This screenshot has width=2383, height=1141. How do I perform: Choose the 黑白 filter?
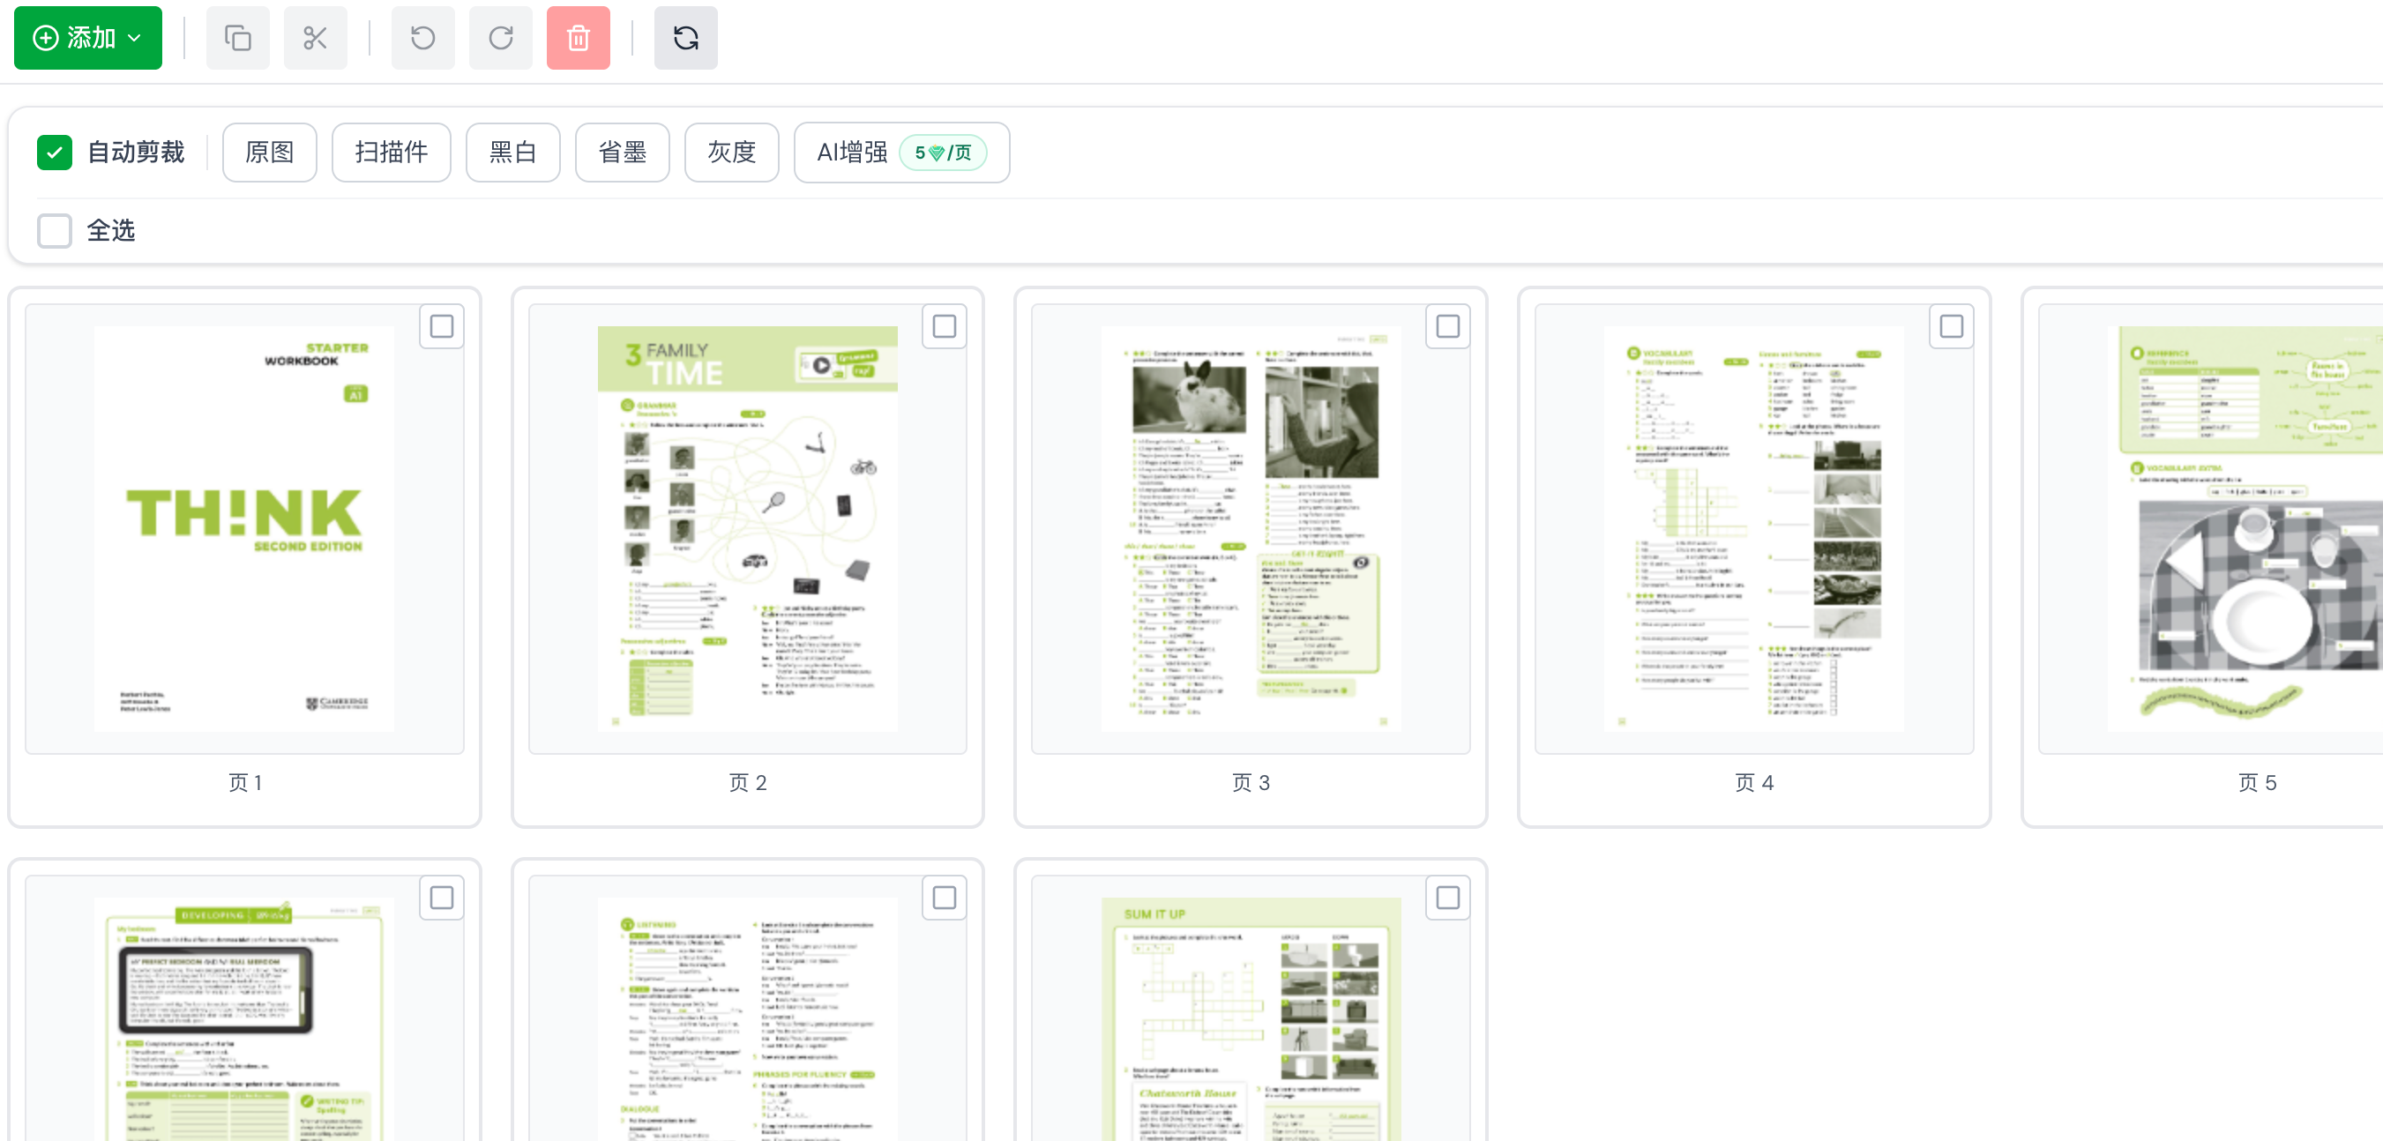512,153
